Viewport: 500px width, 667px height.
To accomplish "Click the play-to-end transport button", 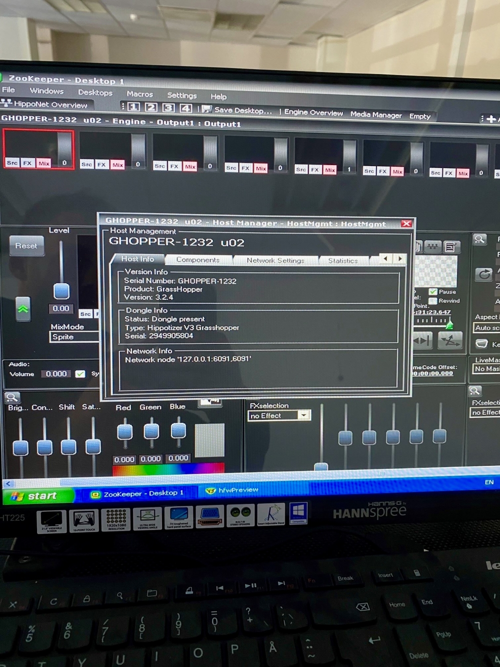I will coord(422,341).
